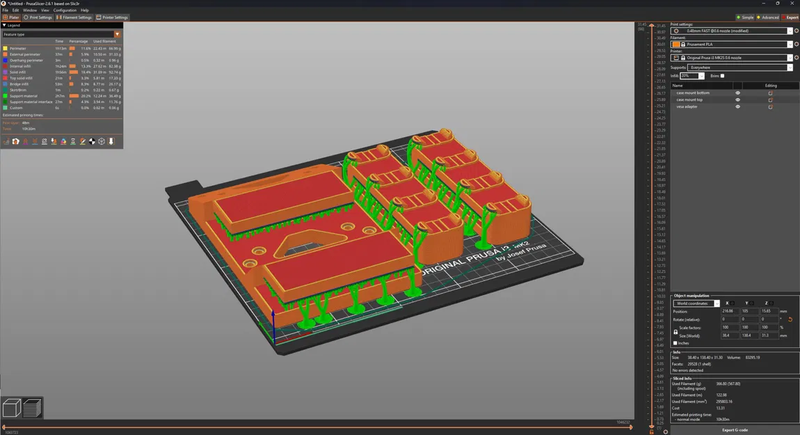The width and height of the screenshot is (800, 435).
Task: Toggle the center of gravity legend icon
Action: [92, 141]
